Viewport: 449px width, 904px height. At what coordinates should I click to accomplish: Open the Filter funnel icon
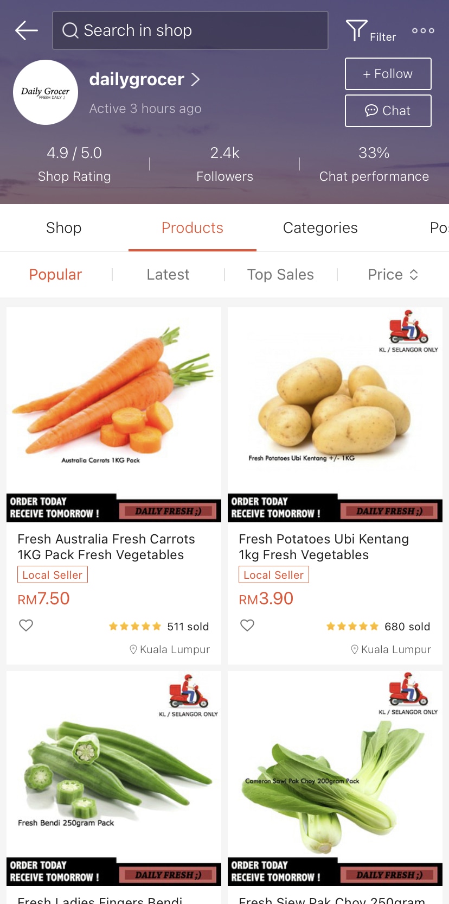pyautogui.click(x=357, y=30)
